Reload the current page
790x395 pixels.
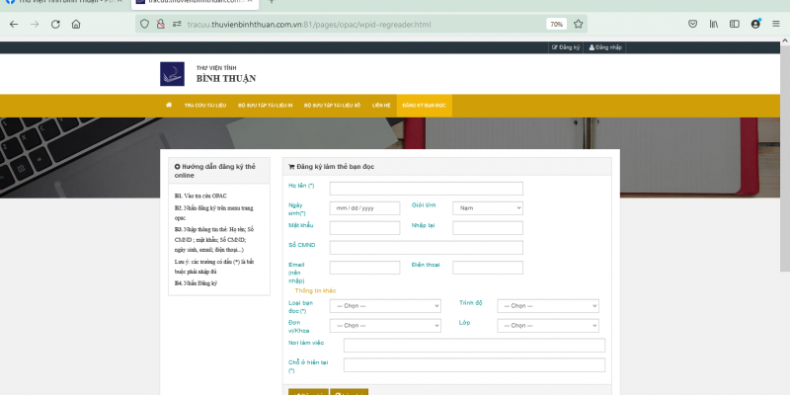(x=55, y=24)
